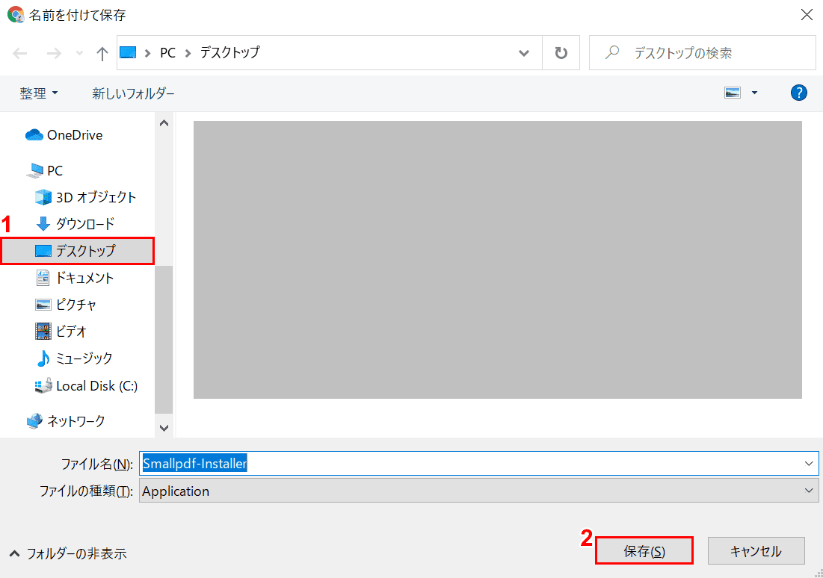
Task: Select PC breadcrumb in the address bar
Action: [167, 52]
